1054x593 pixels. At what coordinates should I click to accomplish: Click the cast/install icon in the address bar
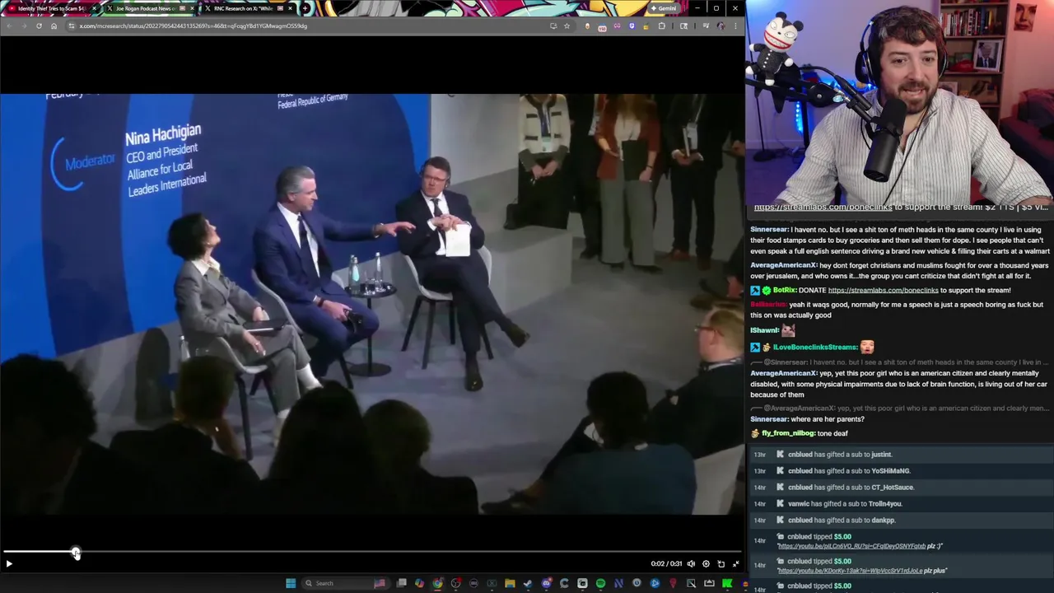[553, 26]
